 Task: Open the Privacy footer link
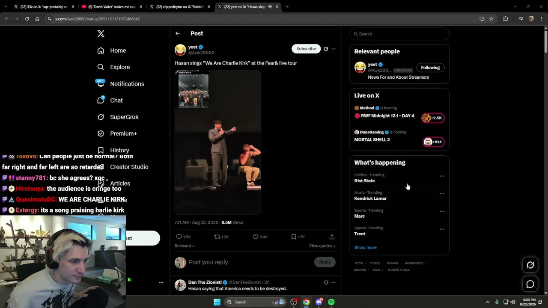click(x=375, y=263)
